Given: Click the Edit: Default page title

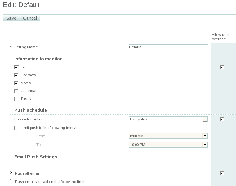Looking at the screenshot, I should (21, 5).
